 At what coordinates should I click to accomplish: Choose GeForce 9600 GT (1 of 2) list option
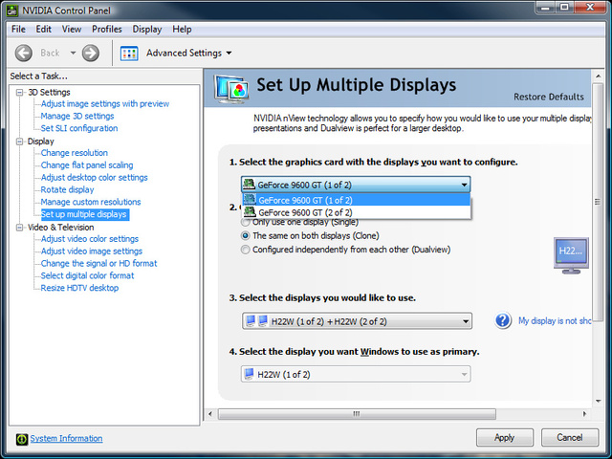pos(357,200)
